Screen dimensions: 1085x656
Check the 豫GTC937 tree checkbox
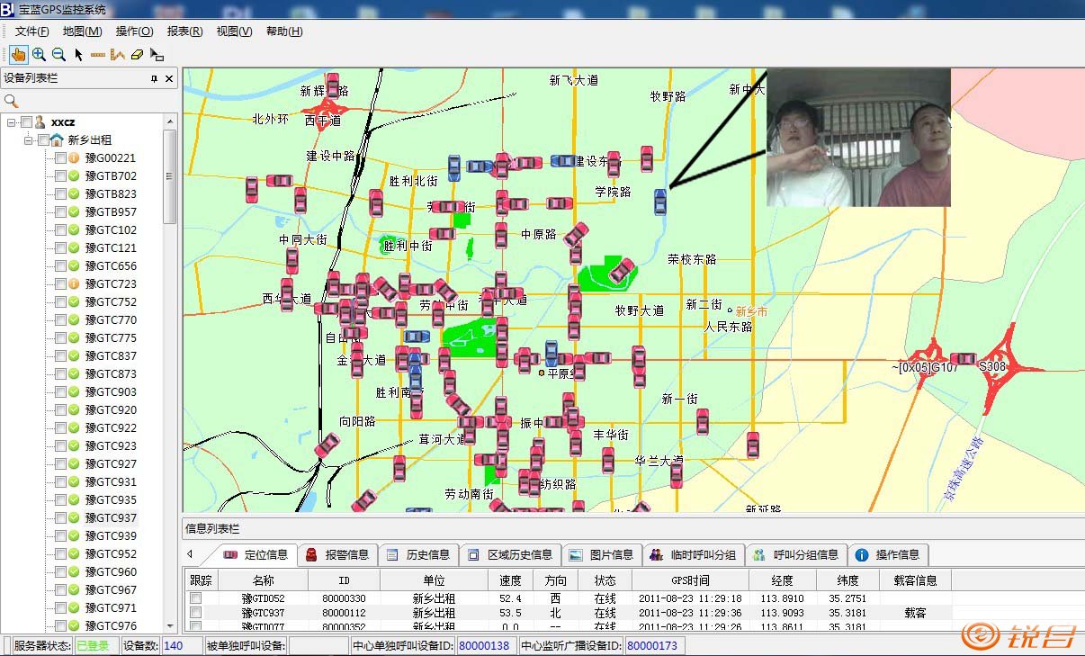pyautogui.click(x=60, y=517)
